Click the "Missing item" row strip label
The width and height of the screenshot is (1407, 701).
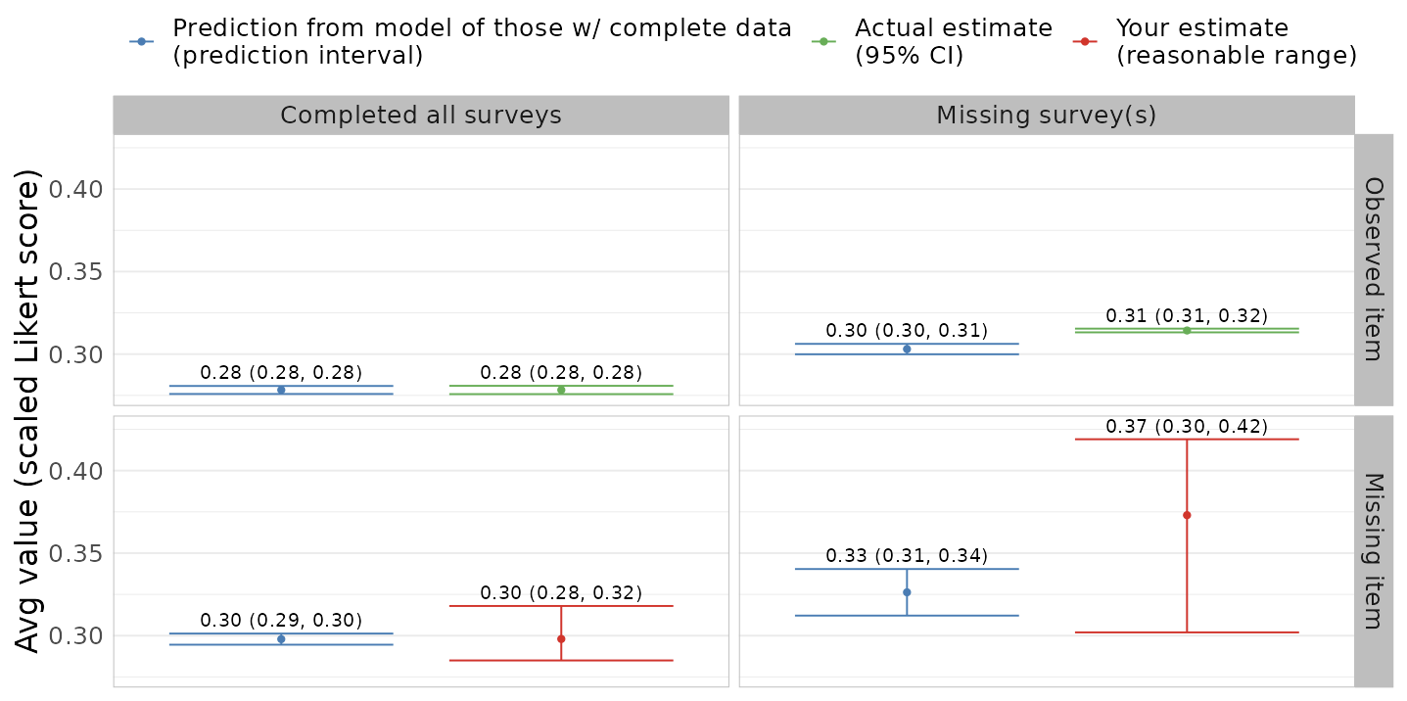tap(1373, 551)
